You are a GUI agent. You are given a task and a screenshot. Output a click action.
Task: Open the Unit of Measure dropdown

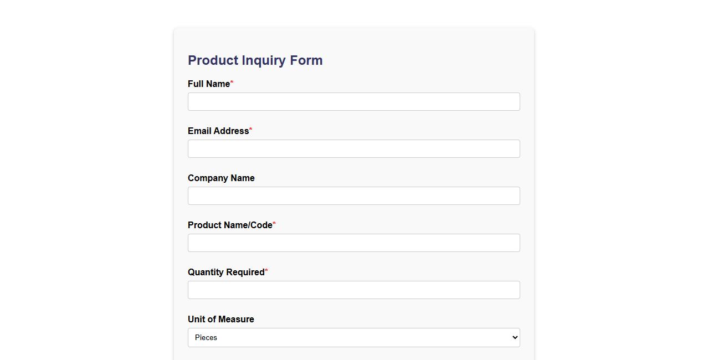click(353, 337)
